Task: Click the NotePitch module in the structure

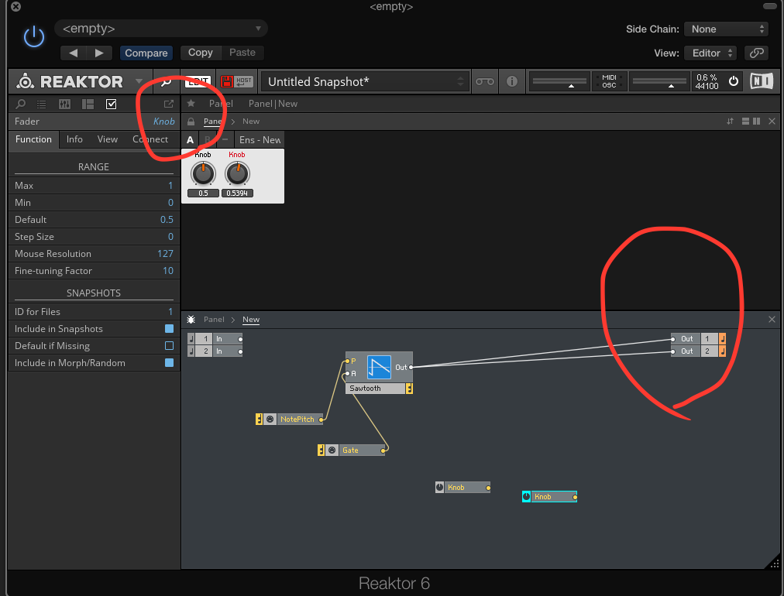Action: 290,420
